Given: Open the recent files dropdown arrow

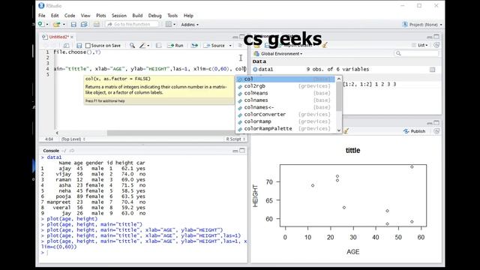Looking at the screenshot, I should tap(64, 25).
